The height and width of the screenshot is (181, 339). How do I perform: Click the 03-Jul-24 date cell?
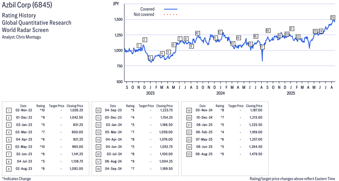click(114, 154)
